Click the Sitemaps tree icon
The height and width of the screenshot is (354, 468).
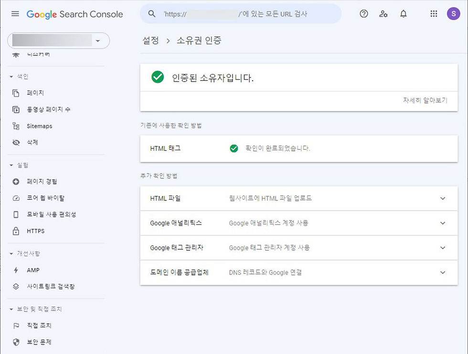[x=16, y=126]
